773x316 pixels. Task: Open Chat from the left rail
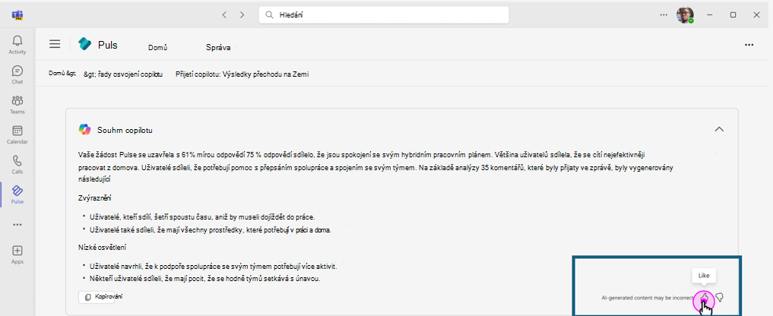pos(17,74)
